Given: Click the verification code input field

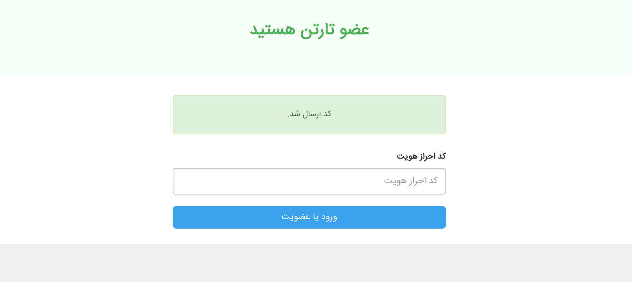Looking at the screenshot, I should click(x=309, y=181).
